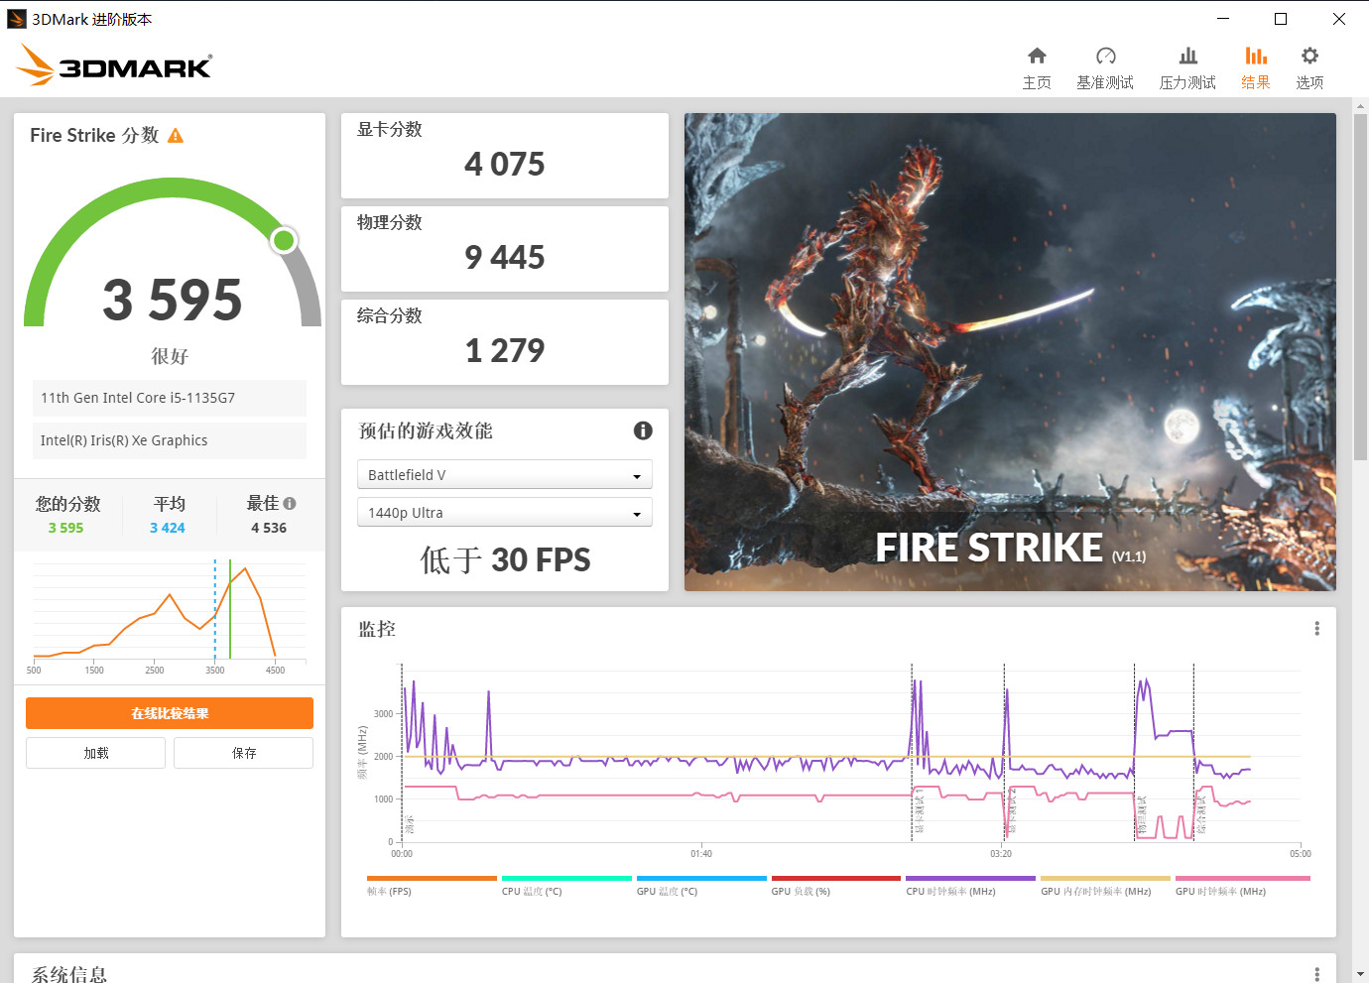Click the 您的分数 value 3 595
The height and width of the screenshot is (983, 1369).
click(x=65, y=528)
